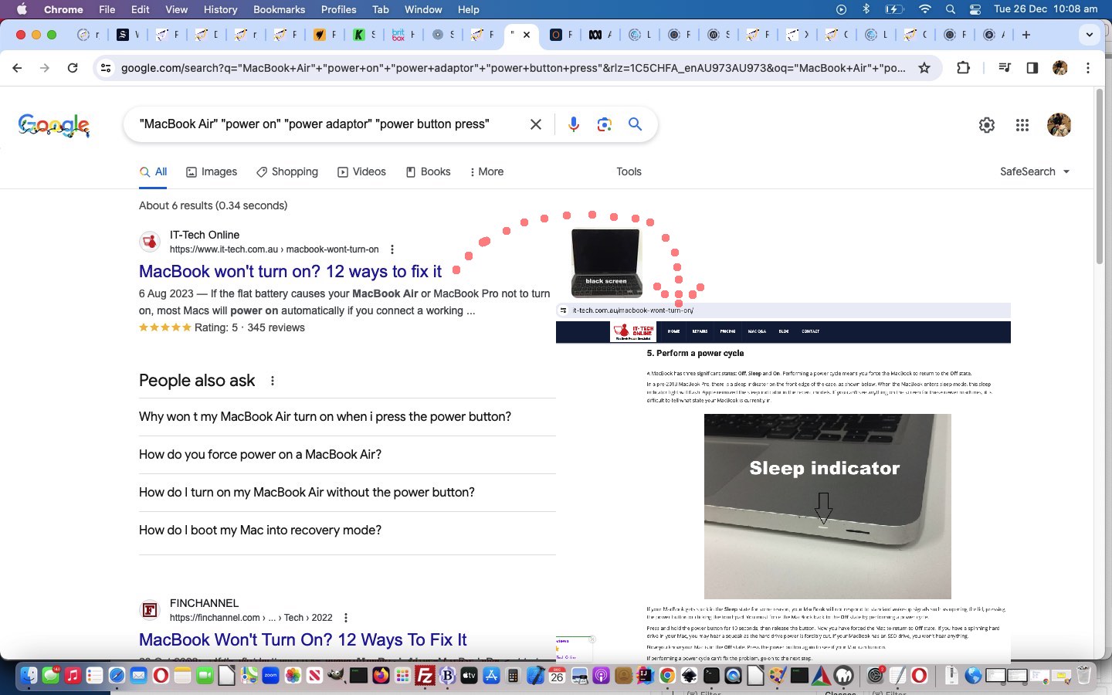This screenshot has height=695, width=1112.
Task: Open Zoom from the Dock
Action: [x=270, y=676]
